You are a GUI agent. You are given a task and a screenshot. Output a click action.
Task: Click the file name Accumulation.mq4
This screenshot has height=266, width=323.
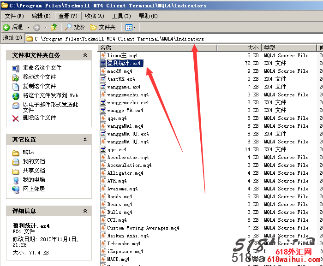[x=129, y=165]
